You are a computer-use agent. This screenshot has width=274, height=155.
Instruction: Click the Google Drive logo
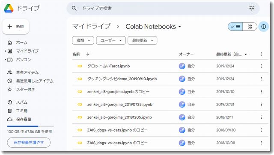9,8
